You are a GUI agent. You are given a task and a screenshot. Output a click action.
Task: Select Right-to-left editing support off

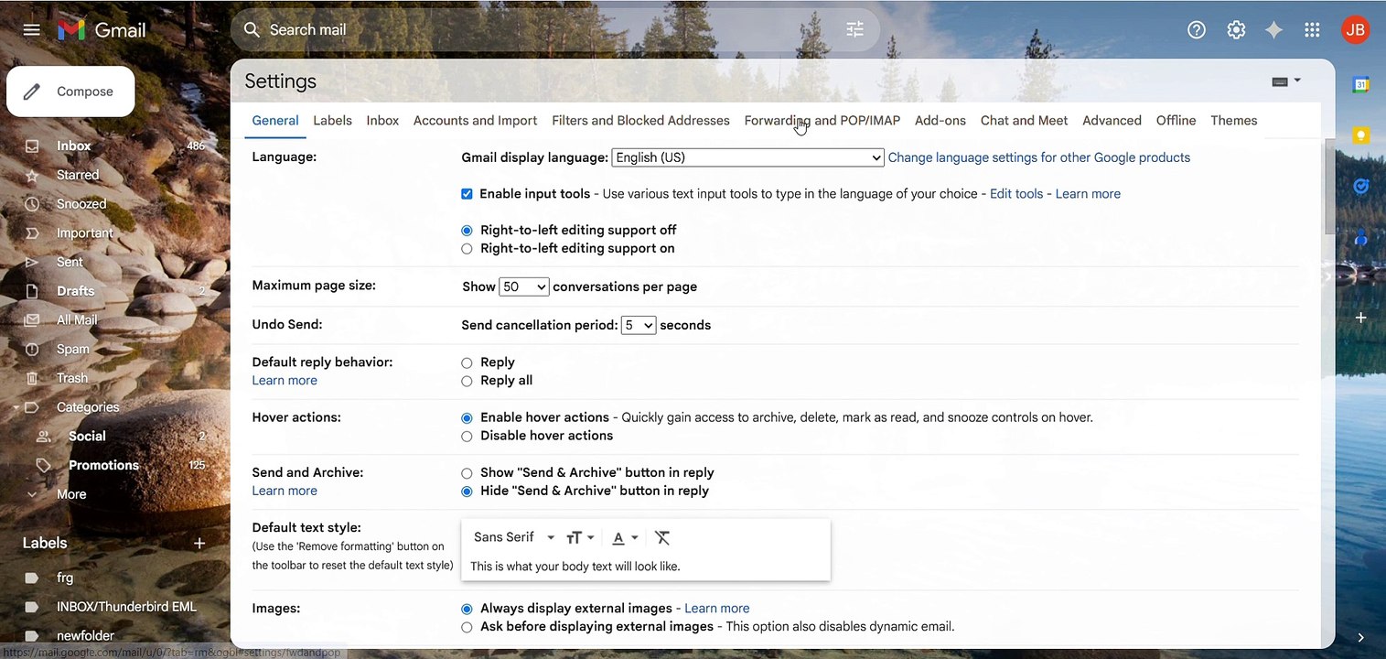(x=467, y=231)
